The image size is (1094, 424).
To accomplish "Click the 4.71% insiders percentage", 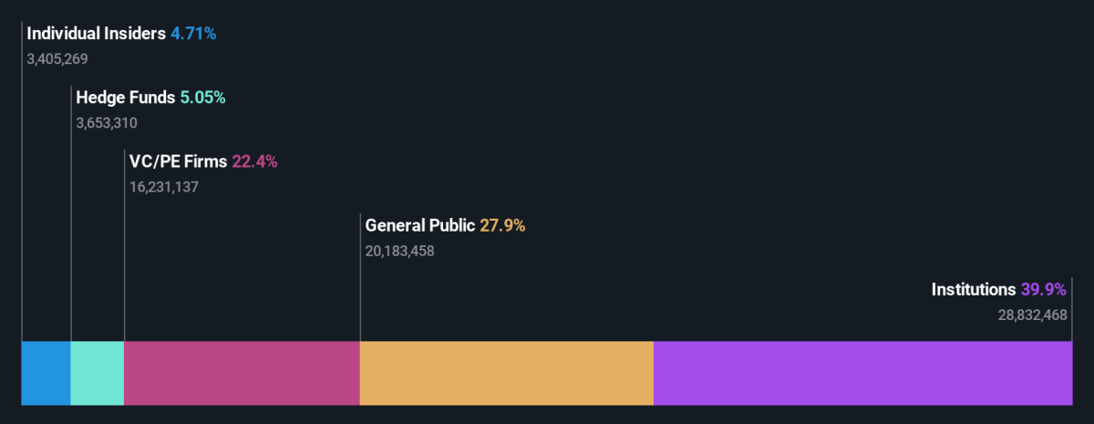I will pos(193,35).
